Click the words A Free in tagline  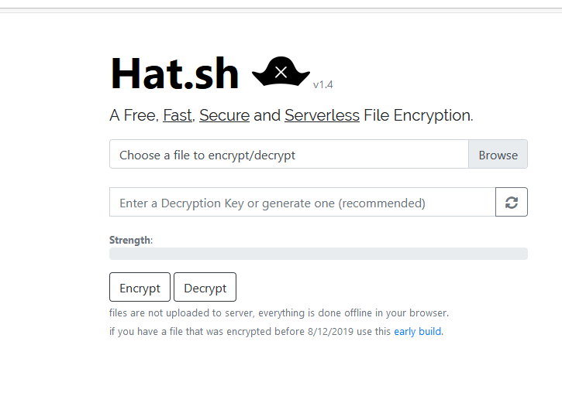coord(134,116)
